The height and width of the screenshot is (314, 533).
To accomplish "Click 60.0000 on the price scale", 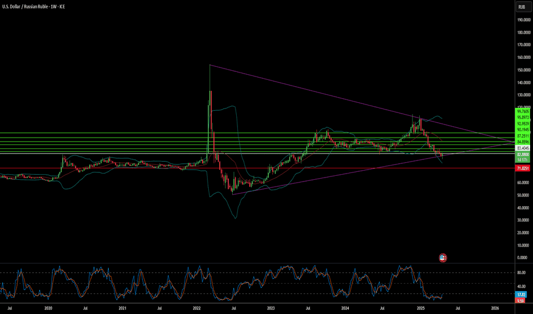I will click(523, 183).
